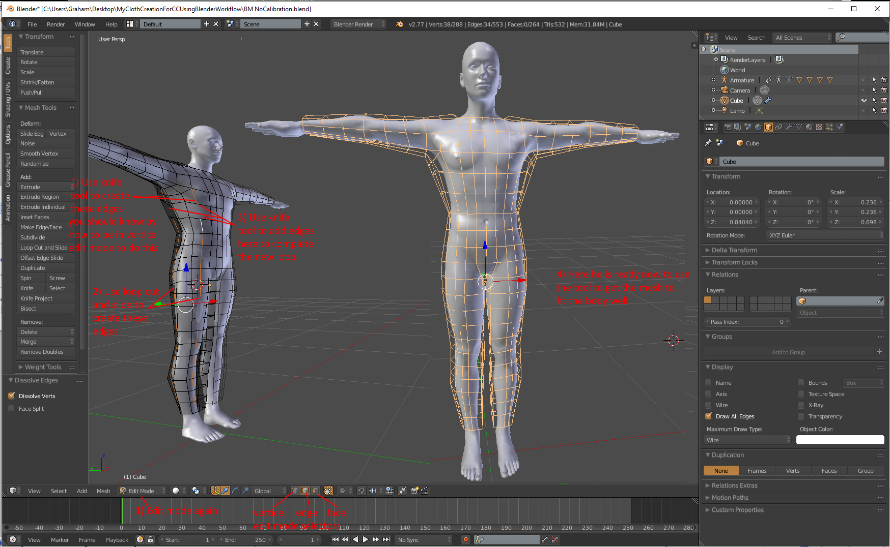Enable the X-Ray display checkbox

pos(801,405)
